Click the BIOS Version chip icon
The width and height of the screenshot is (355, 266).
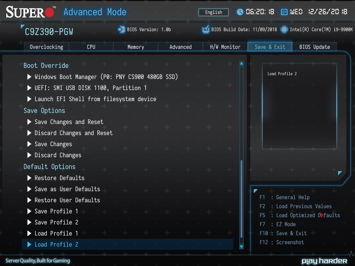click(x=122, y=30)
